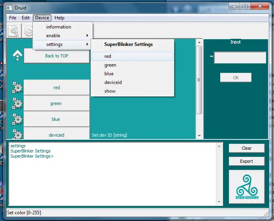
Task: Expand the enable submenu
Action: [x=63, y=36]
